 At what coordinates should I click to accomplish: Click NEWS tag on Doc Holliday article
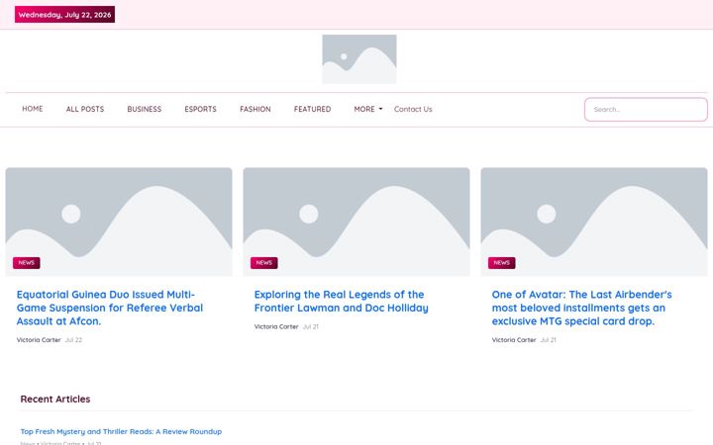[x=264, y=263]
